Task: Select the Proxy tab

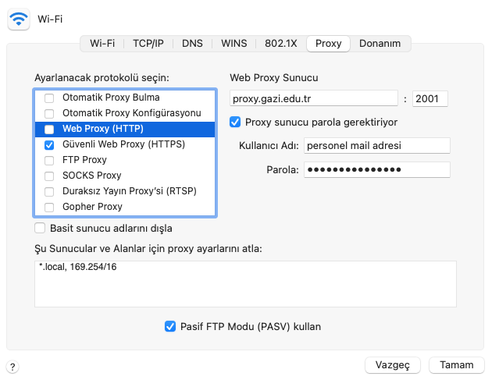Action: click(x=329, y=43)
